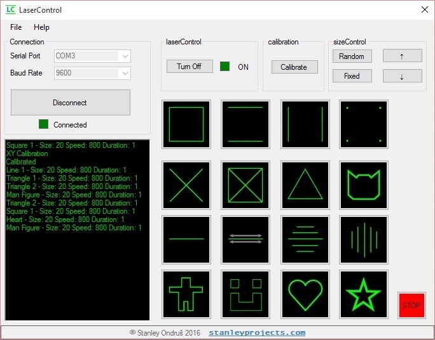Open the File menu
This screenshot has height=340, width=435.
(x=16, y=27)
